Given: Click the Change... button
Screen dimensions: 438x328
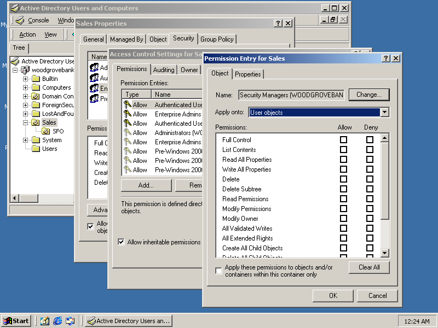Looking at the screenshot, I should pos(368,95).
